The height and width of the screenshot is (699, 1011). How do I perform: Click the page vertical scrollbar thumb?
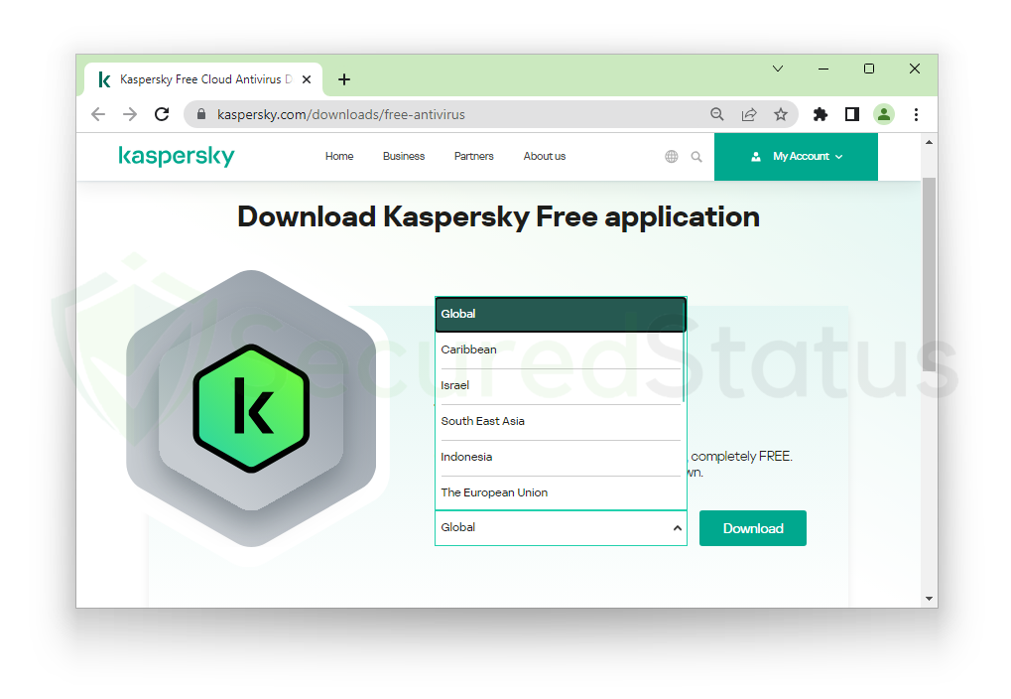(929, 274)
